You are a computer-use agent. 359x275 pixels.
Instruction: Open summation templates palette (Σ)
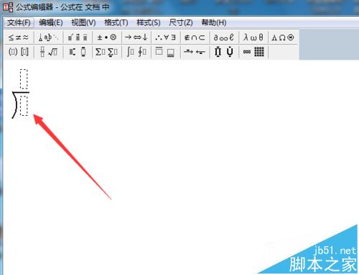pos(107,52)
